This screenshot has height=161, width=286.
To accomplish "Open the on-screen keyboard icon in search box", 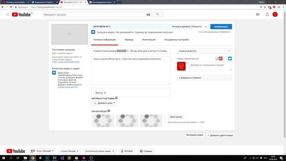I will pos(148,15).
